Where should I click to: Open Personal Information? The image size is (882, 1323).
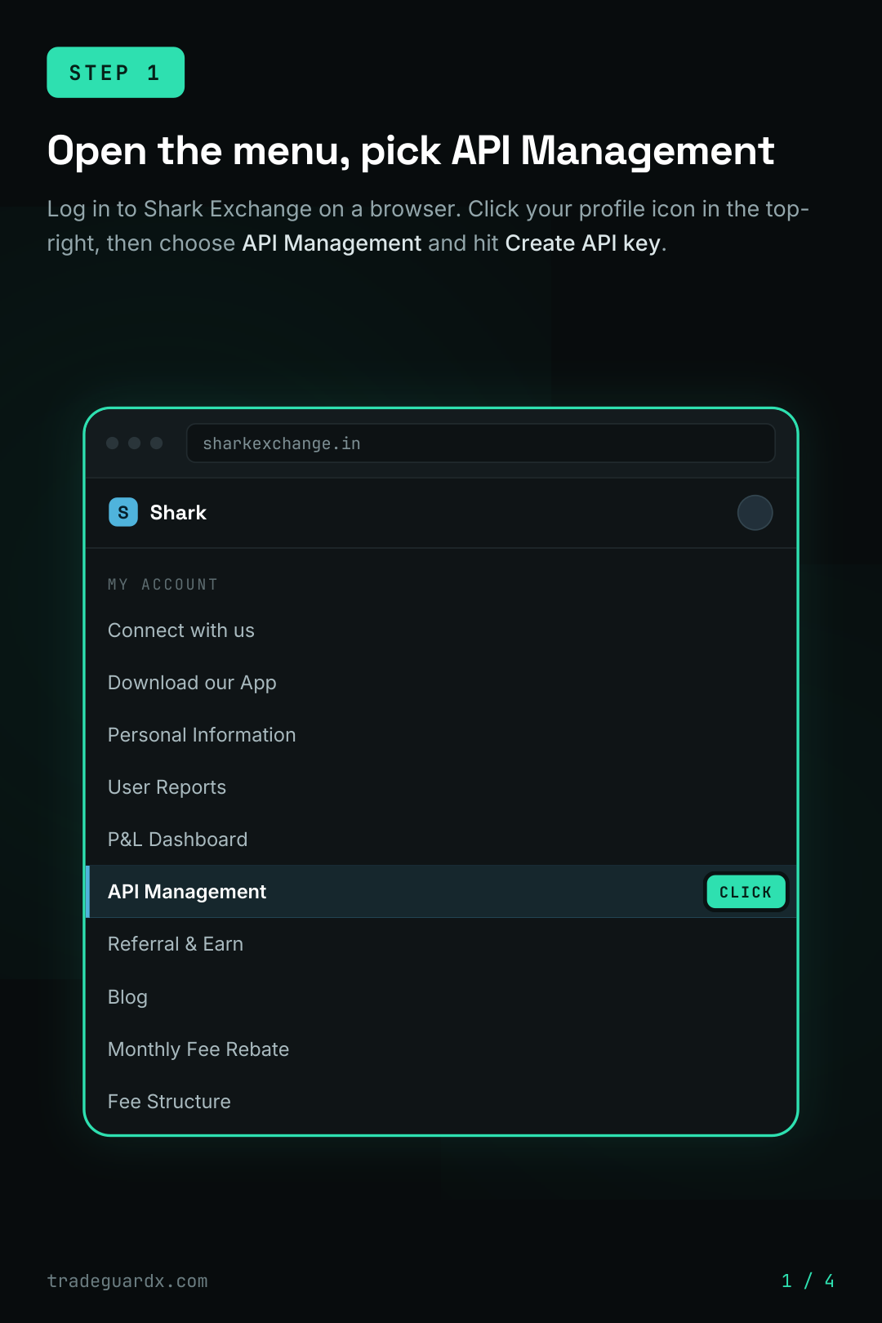click(441, 735)
